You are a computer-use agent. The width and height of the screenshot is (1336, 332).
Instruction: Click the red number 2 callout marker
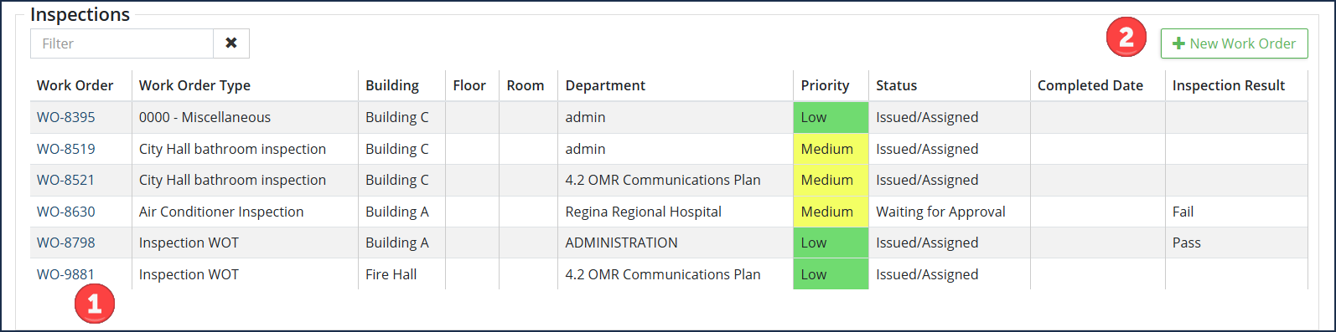tap(1126, 37)
